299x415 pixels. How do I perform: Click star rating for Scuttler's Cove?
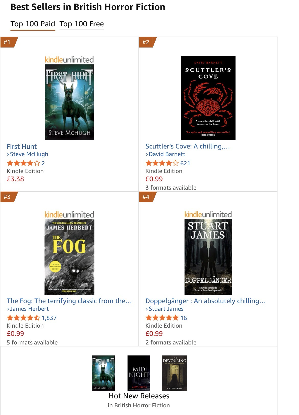click(x=162, y=163)
